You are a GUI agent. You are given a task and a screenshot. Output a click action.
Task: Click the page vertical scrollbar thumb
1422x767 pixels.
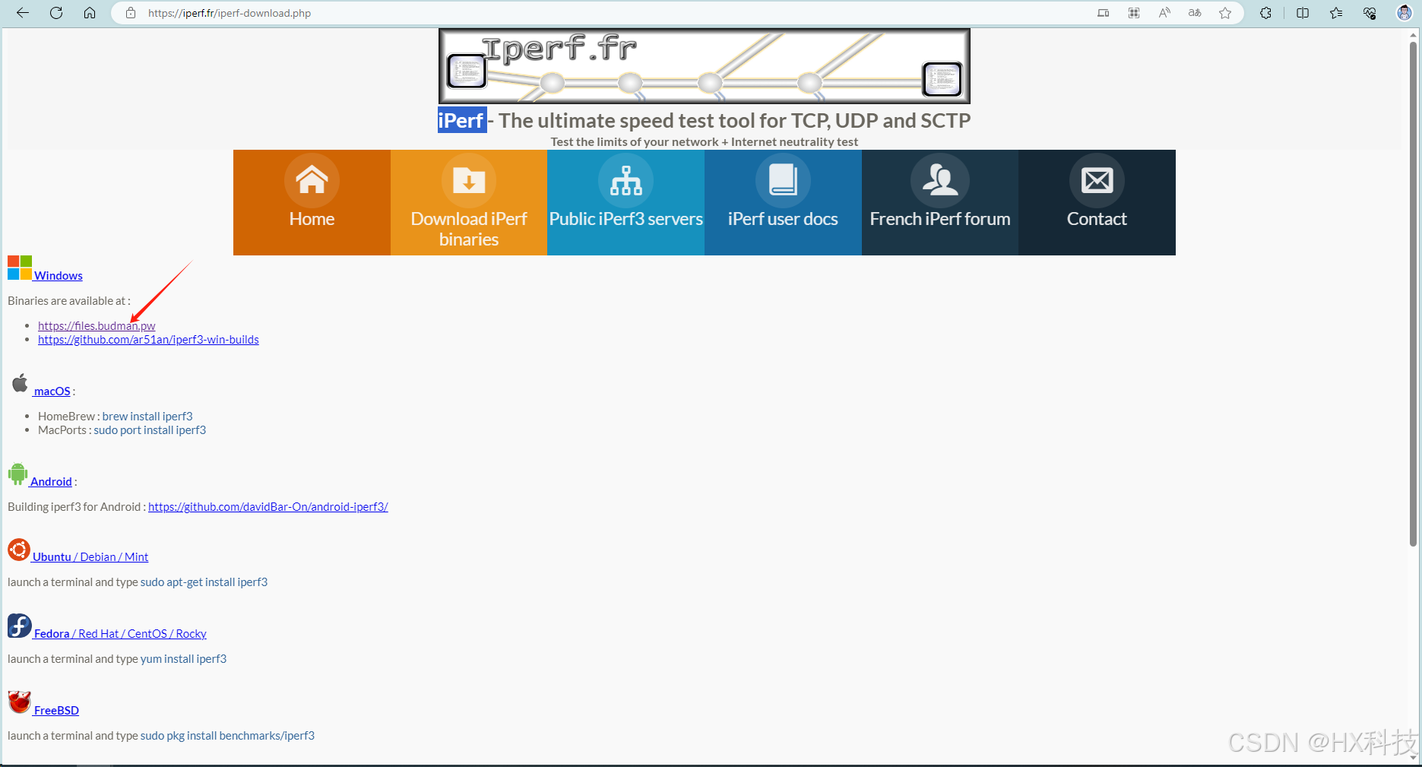(1413, 293)
